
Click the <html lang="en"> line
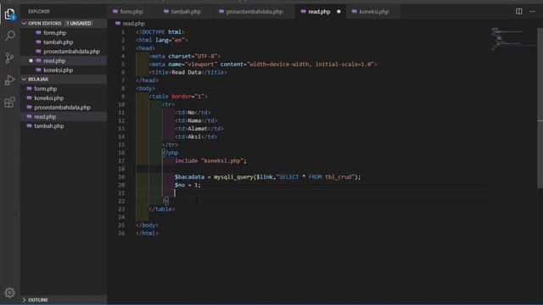[162, 40]
